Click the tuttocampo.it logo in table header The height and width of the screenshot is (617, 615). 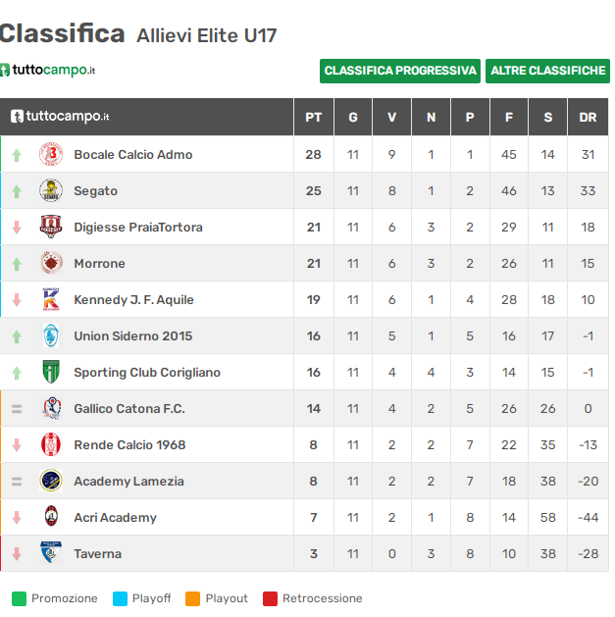tap(60, 117)
